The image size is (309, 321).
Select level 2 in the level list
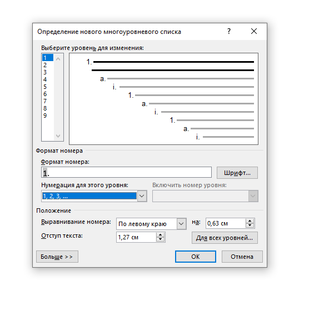pos(48,65)
